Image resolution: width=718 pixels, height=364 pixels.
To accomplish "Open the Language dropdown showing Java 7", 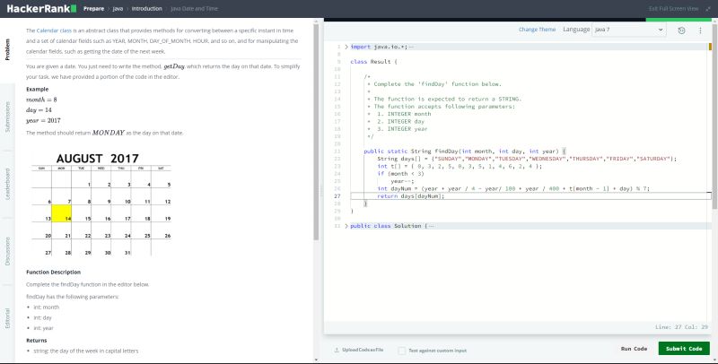I will pos(627,30).
